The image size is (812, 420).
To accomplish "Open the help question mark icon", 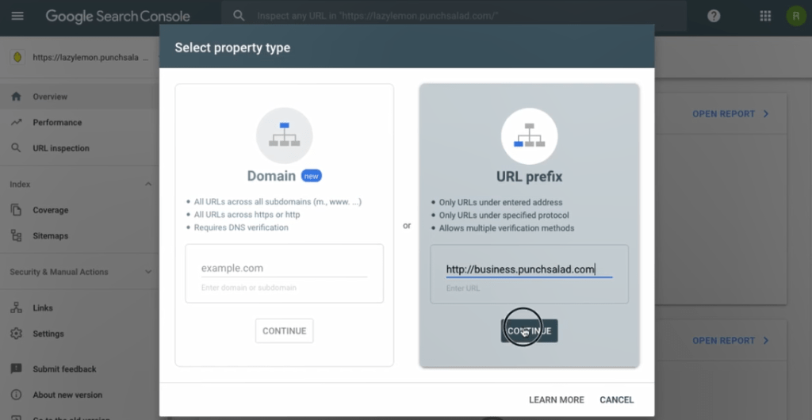I will [x=714, y=16].
